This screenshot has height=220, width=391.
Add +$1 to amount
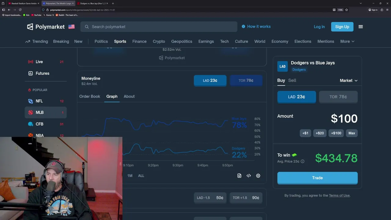coord(305,133)
